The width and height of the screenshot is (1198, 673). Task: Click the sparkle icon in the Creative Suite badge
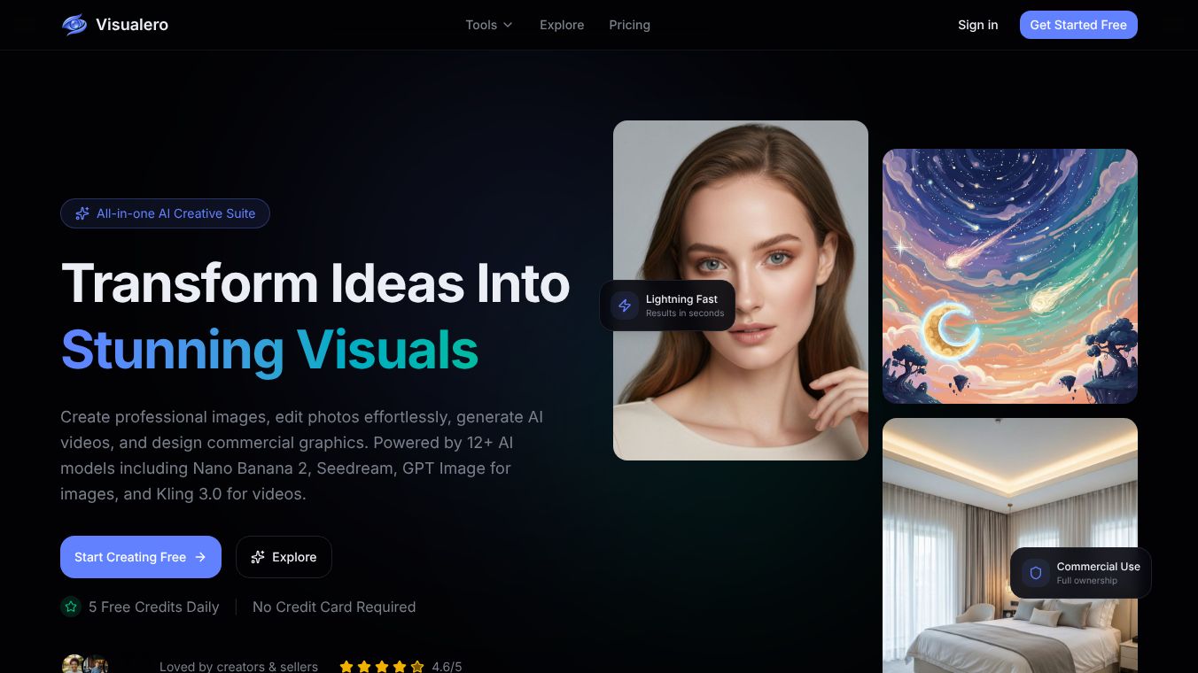click(x=82, y=213)
